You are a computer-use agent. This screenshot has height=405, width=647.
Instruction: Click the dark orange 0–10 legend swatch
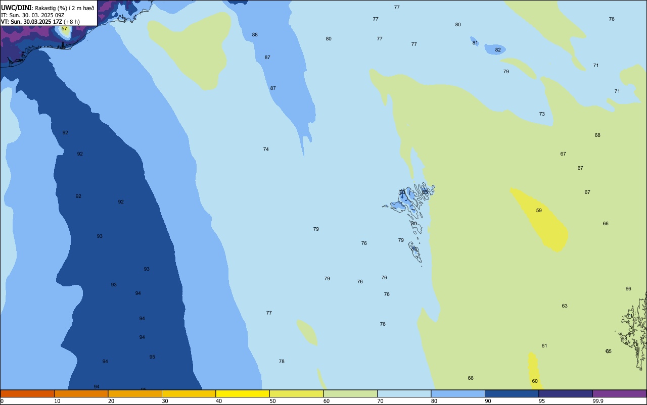tap(27, 393)
